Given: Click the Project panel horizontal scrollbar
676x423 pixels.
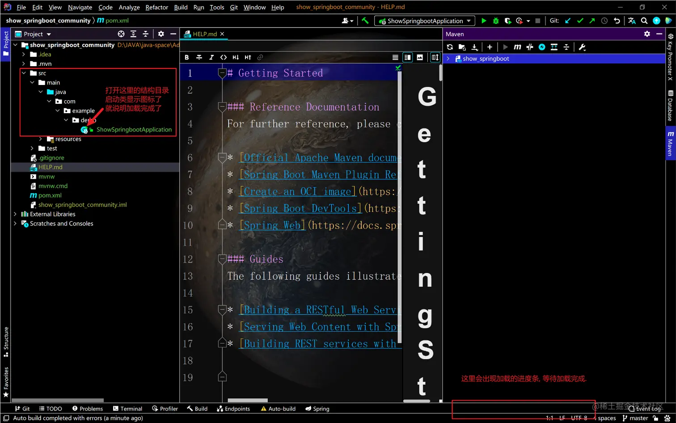Looking at the screenshot, I should tap(58, 400).
